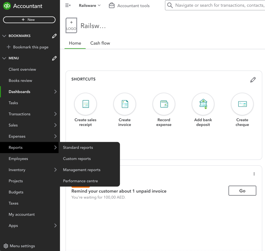Image resolution: width=265 pixels, height=251 pixels.
Task: Collapse the sidebar with the hamburger icon
Action: point(68,5)
